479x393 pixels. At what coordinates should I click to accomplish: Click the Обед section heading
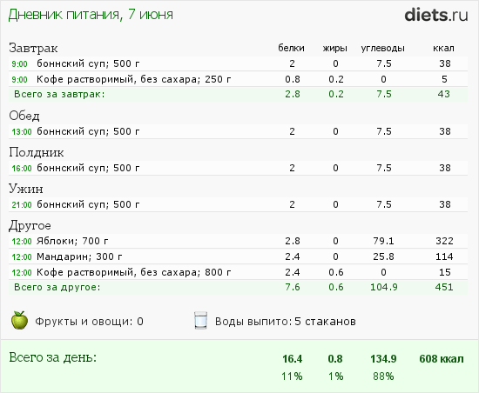(24, 116)
